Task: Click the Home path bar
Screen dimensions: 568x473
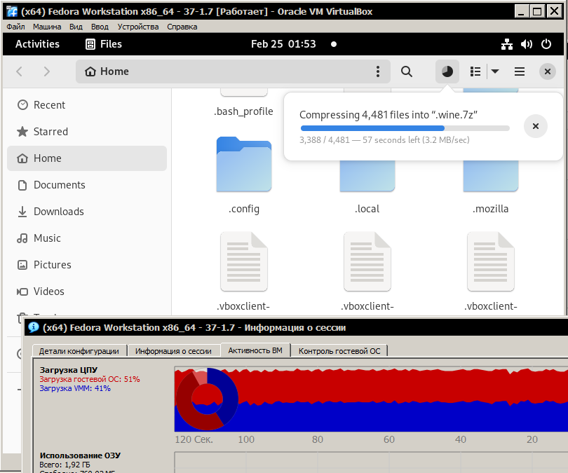Action: coord(233,71)
